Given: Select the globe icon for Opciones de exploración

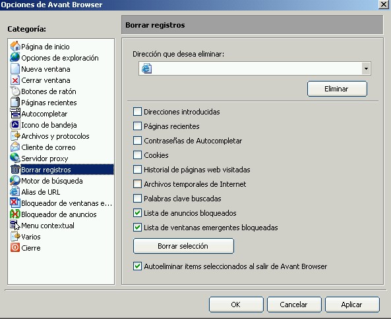Looking at the screenshot, I should 15,57.
